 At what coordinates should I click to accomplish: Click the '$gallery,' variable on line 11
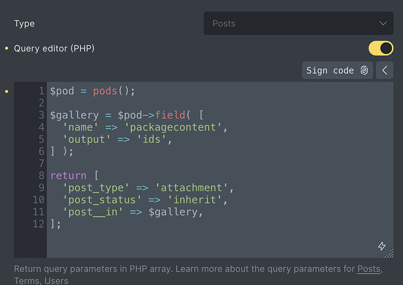[x=176, y=212]
